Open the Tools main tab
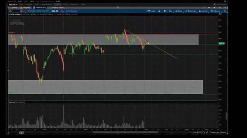Image resolution: width=247 pixels, height=138 pixels. (x=65, y=4)
